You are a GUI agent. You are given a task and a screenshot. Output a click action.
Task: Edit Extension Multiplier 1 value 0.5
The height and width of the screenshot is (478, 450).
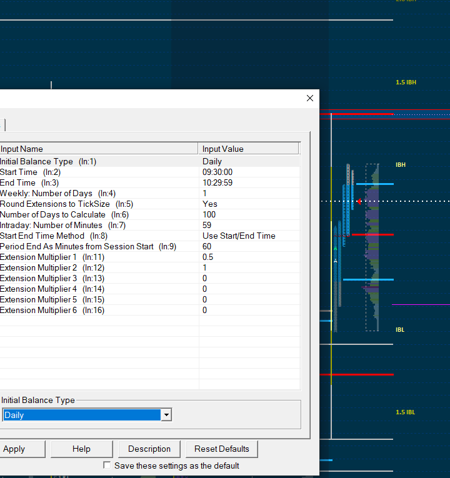point(208,257)
